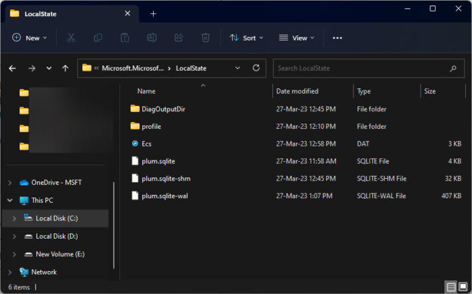Click Microsoft.Microsof... breadcrumb segment

click(132, 68)
